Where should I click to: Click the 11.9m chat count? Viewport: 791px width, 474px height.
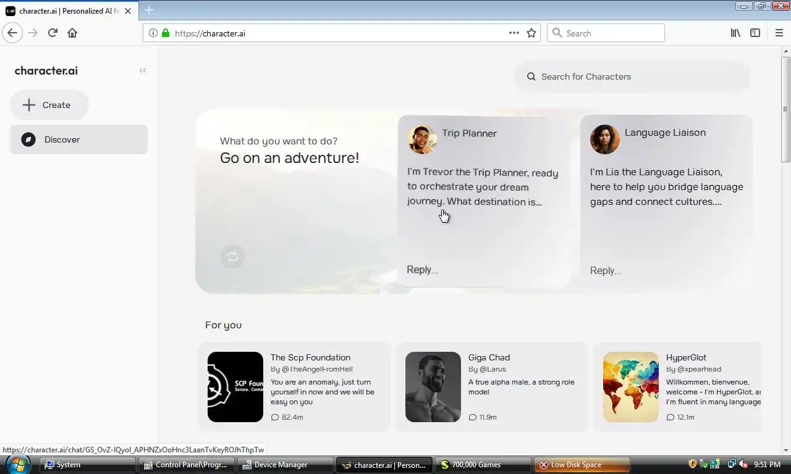(483, 417)
